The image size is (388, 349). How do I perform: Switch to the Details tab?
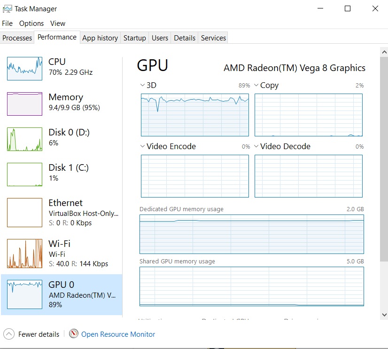pos(185,38)
